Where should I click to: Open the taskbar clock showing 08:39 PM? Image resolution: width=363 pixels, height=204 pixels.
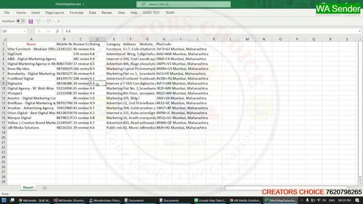tap(344, 200)
